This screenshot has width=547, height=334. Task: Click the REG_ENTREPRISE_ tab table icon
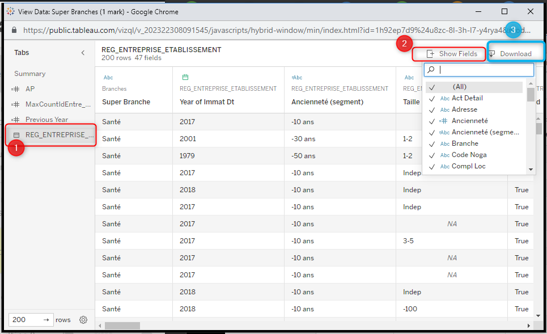tap(16, 135)
